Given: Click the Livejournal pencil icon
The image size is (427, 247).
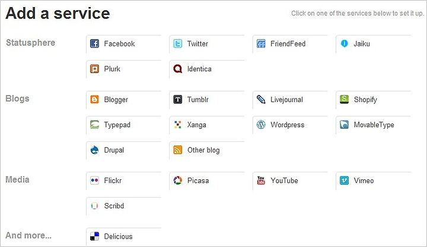Looking at the screenshot, I should [x=261, y=100].
